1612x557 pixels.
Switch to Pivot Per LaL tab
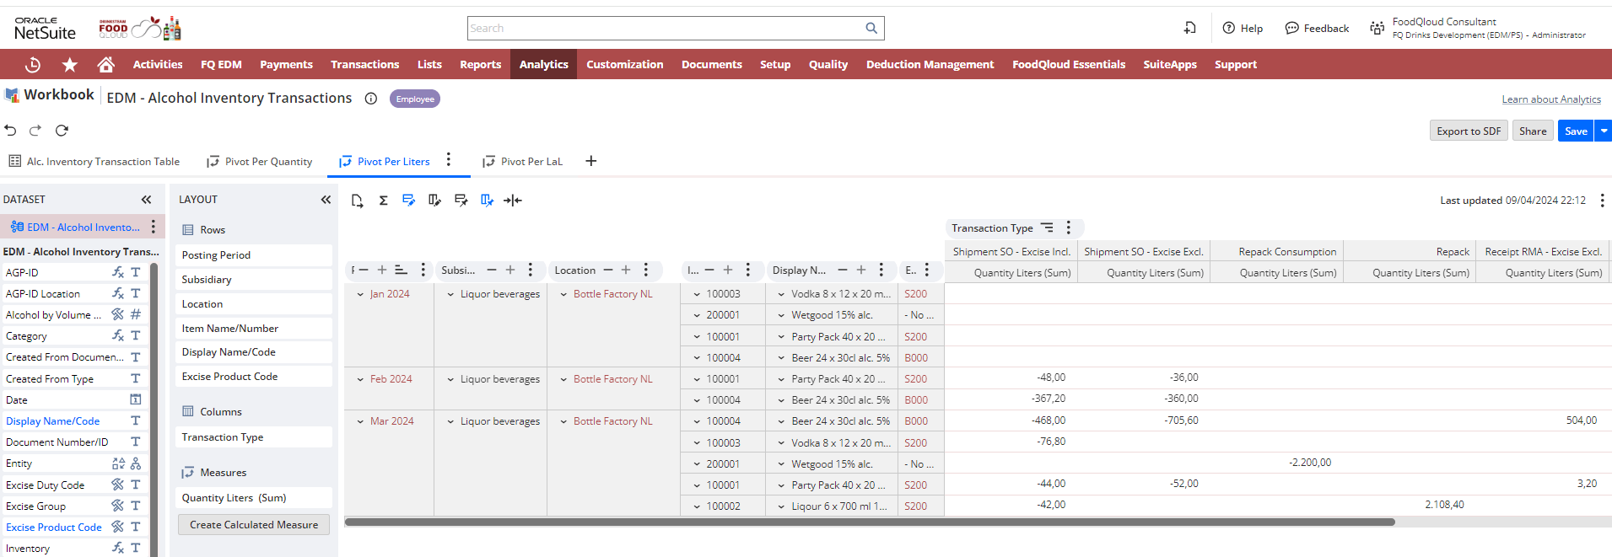point(522,162)
